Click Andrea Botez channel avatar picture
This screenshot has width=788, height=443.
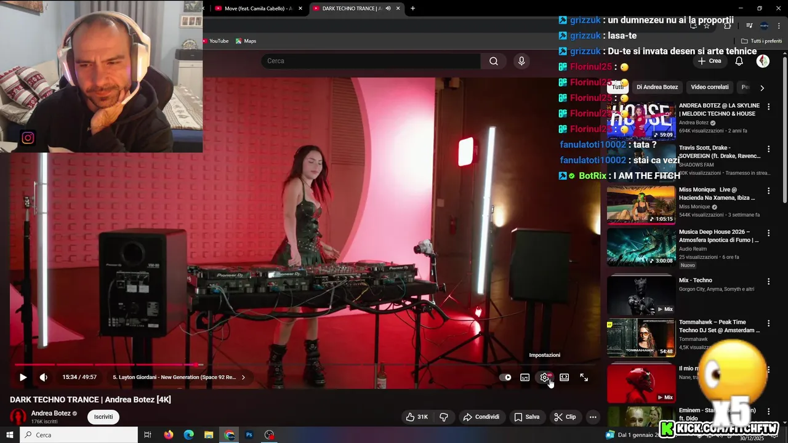tap(18, 417)
